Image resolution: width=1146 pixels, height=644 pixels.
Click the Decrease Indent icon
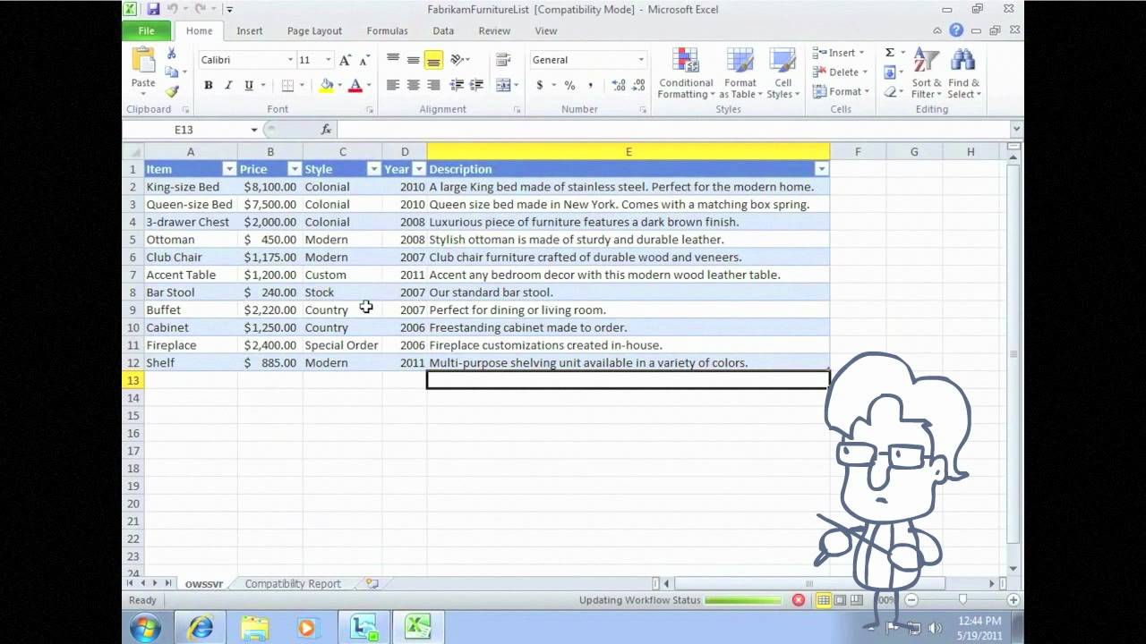tap(457, 85)
